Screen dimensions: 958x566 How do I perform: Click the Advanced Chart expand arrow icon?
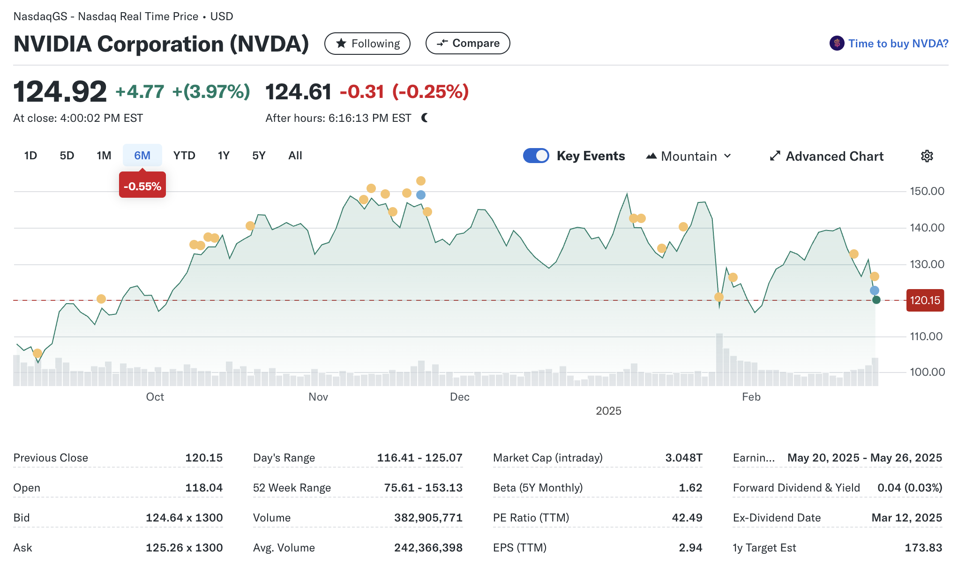coord(775,156)
